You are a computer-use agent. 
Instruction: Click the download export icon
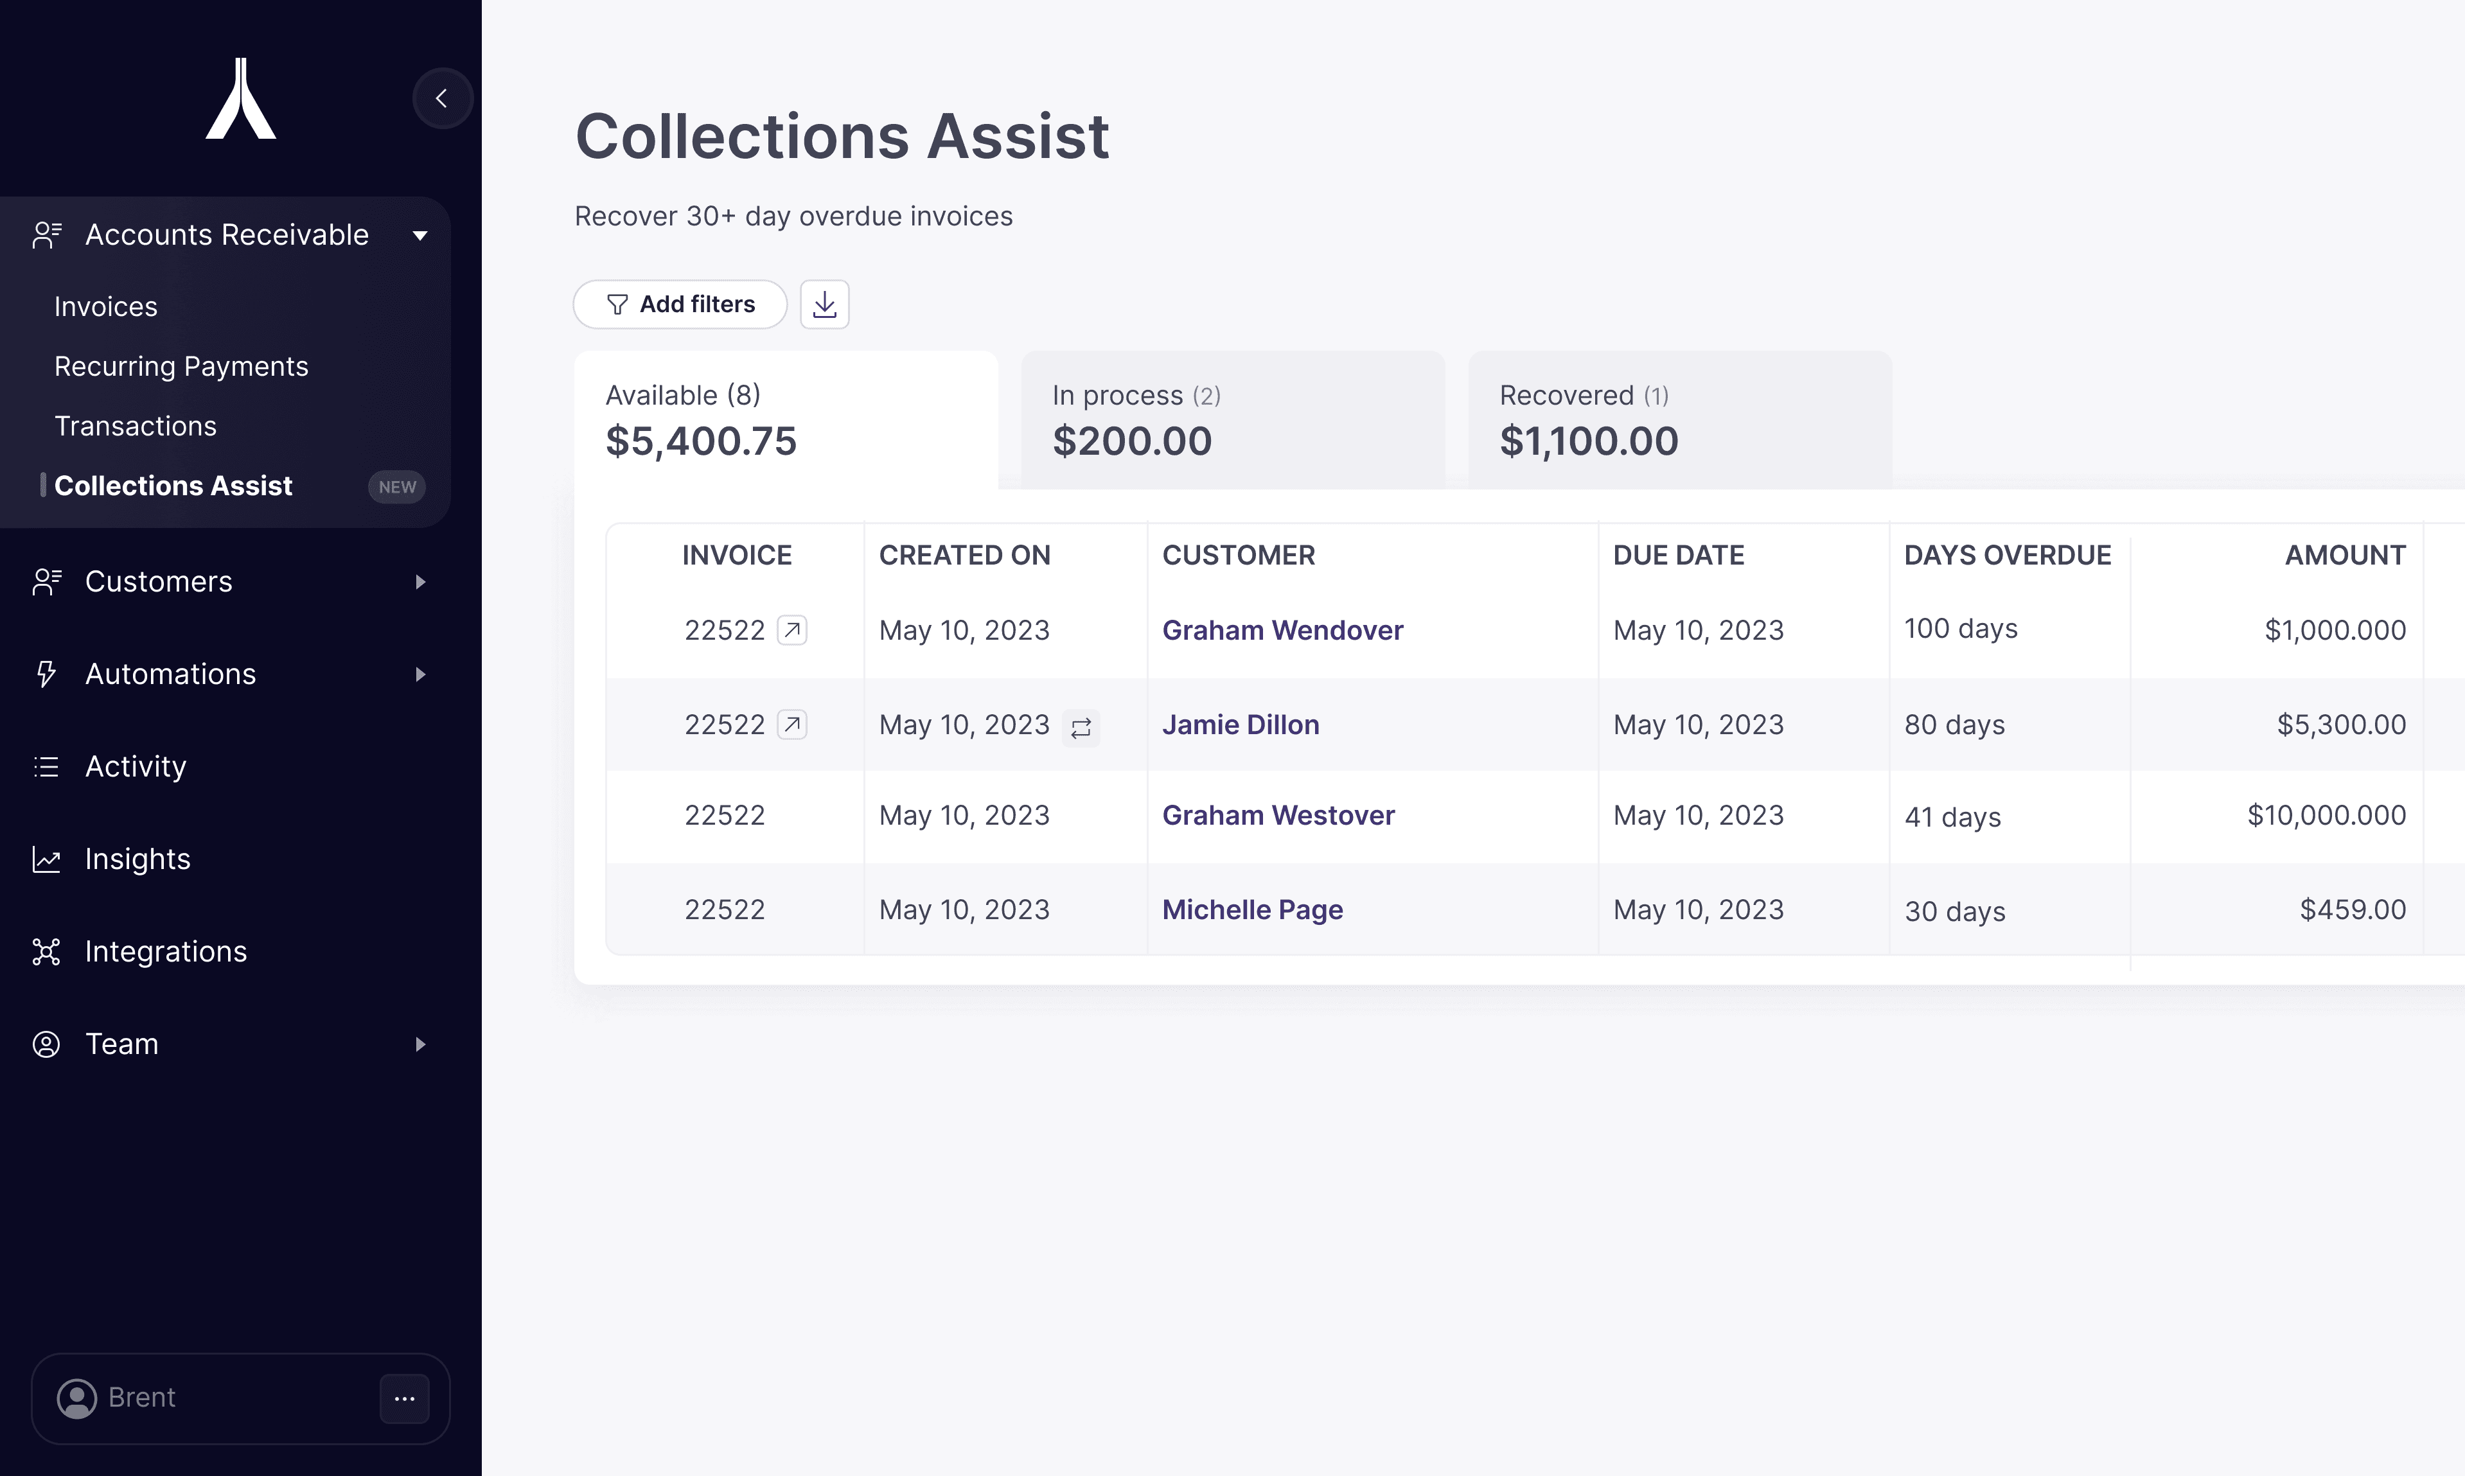pos(825,304)
